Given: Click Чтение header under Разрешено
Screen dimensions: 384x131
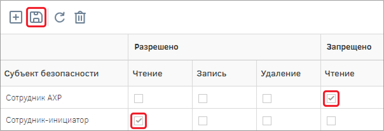Looking at the screenshot, I should click(x=147, y=74).
